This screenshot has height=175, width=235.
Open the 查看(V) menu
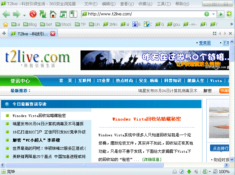point(127,4)
